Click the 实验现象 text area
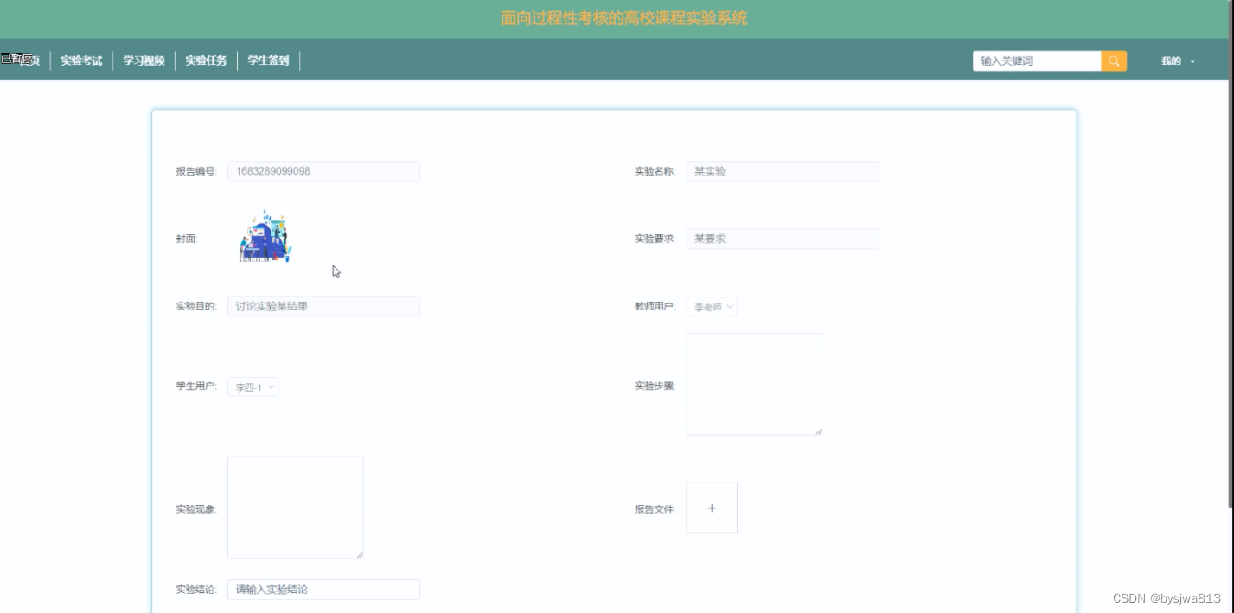1234x613 pixels. click(x=295, y=508)
